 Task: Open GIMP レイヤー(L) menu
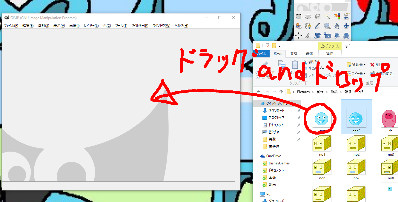[91, 26]
